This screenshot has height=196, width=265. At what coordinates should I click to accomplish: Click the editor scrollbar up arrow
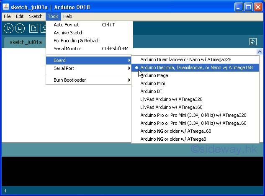[x=260, y=52]
